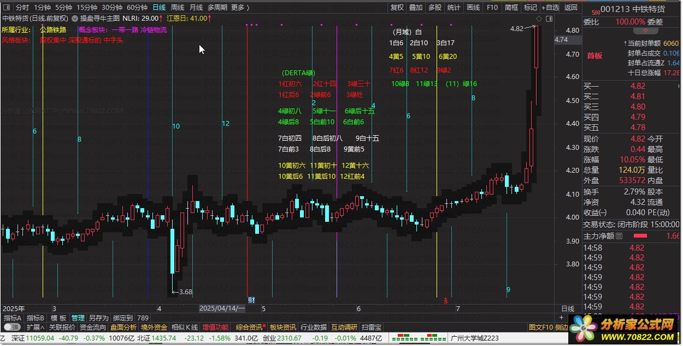This screenshot has width=683, height=346.
Task: Open the 扫雷宝 tab
Action: (x=372, y=327)
